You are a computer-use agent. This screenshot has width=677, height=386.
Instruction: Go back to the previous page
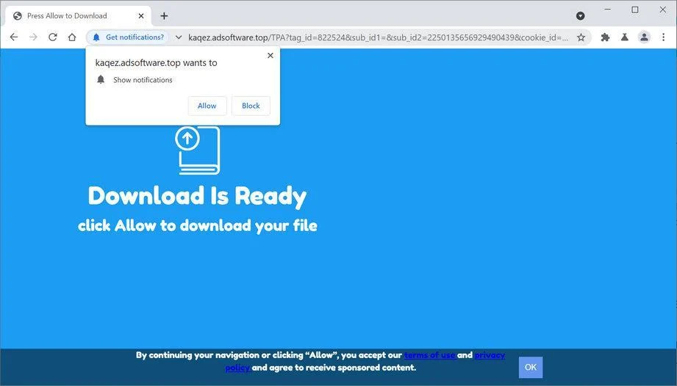14,37
